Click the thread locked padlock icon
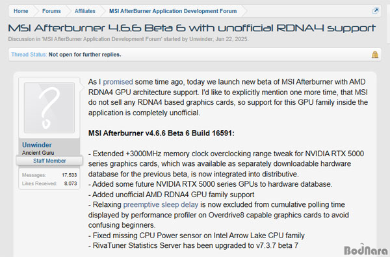This screenshot has width=390, height=257. click(375, 55)
